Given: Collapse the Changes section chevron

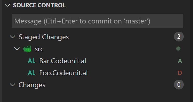Looking at the screenshot, I should pos(13,85).
